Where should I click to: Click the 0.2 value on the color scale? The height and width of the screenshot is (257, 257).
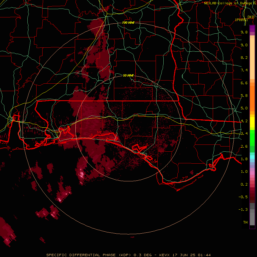244,184
